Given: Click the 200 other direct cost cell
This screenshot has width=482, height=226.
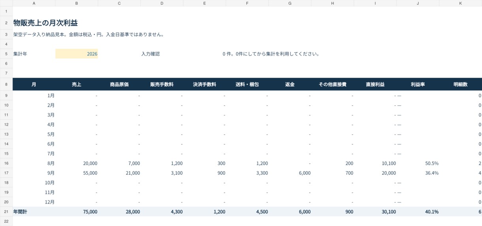Looking at the screenshot, I should [x=333, y=163].
